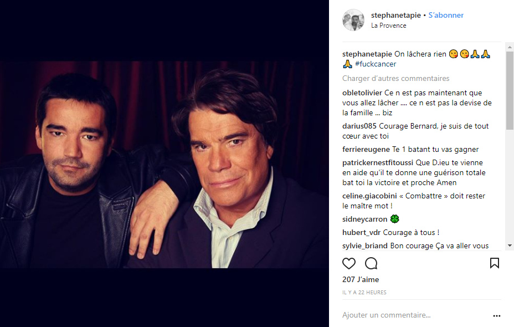Follow the account via S'abonner
Viewport: 514px width, 327px height.
(x=446, y=16)
